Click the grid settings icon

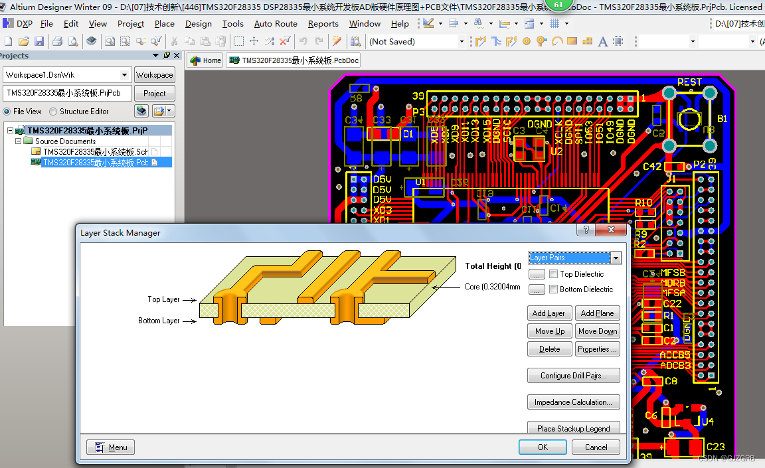pyautogui.click(x=554, y=23)
